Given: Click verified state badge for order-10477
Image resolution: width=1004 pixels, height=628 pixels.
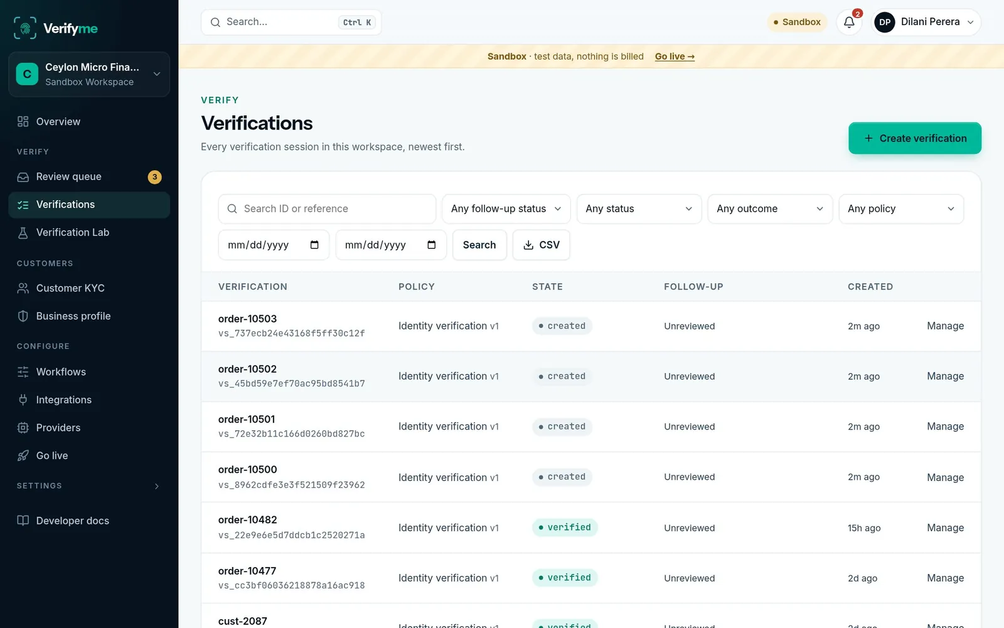Looking at the screenshot, I should (565, 578).
